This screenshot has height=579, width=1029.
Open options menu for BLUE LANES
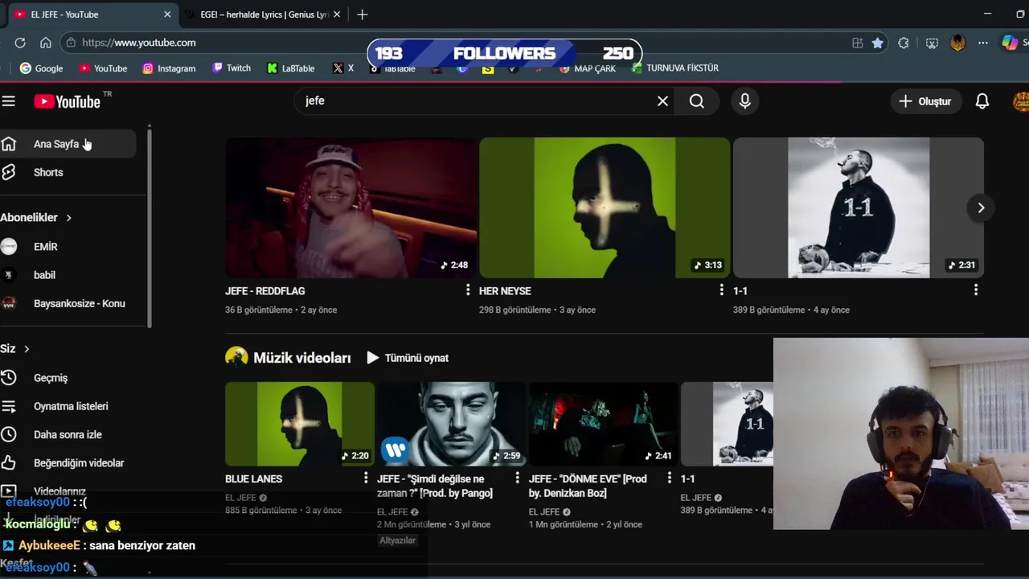tap(366, 478)
